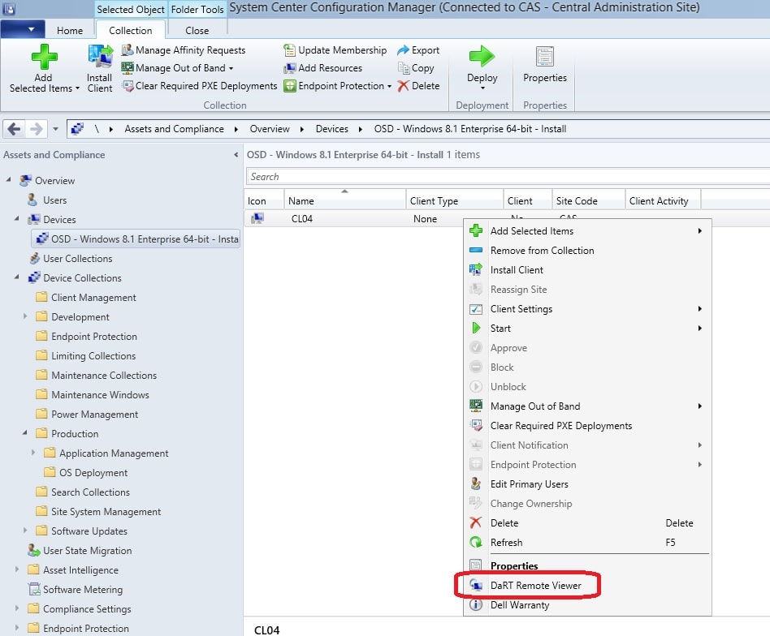Open Add Selected Items ribbon dropdown arrow

coord(78,88)
